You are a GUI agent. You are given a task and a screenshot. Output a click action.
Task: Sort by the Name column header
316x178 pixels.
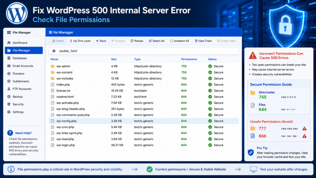(54, 59)
